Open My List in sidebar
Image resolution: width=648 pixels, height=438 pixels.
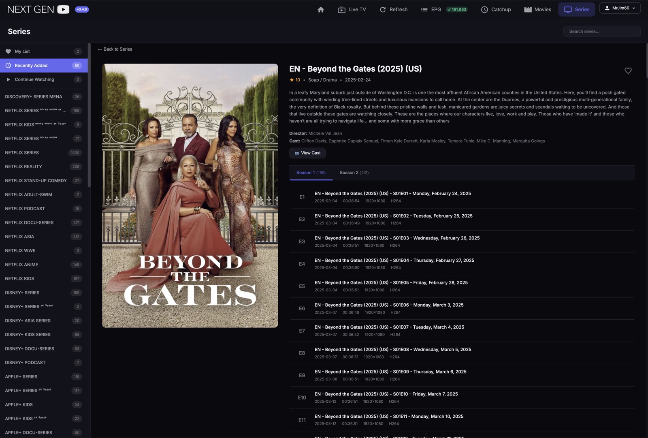(x=44, y=51)
